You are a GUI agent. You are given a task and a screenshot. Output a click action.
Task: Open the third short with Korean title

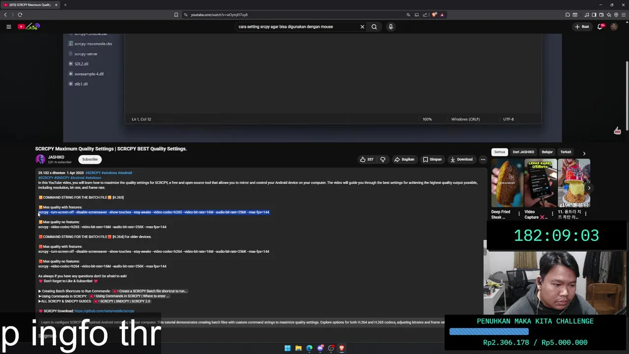click(574, 183)
